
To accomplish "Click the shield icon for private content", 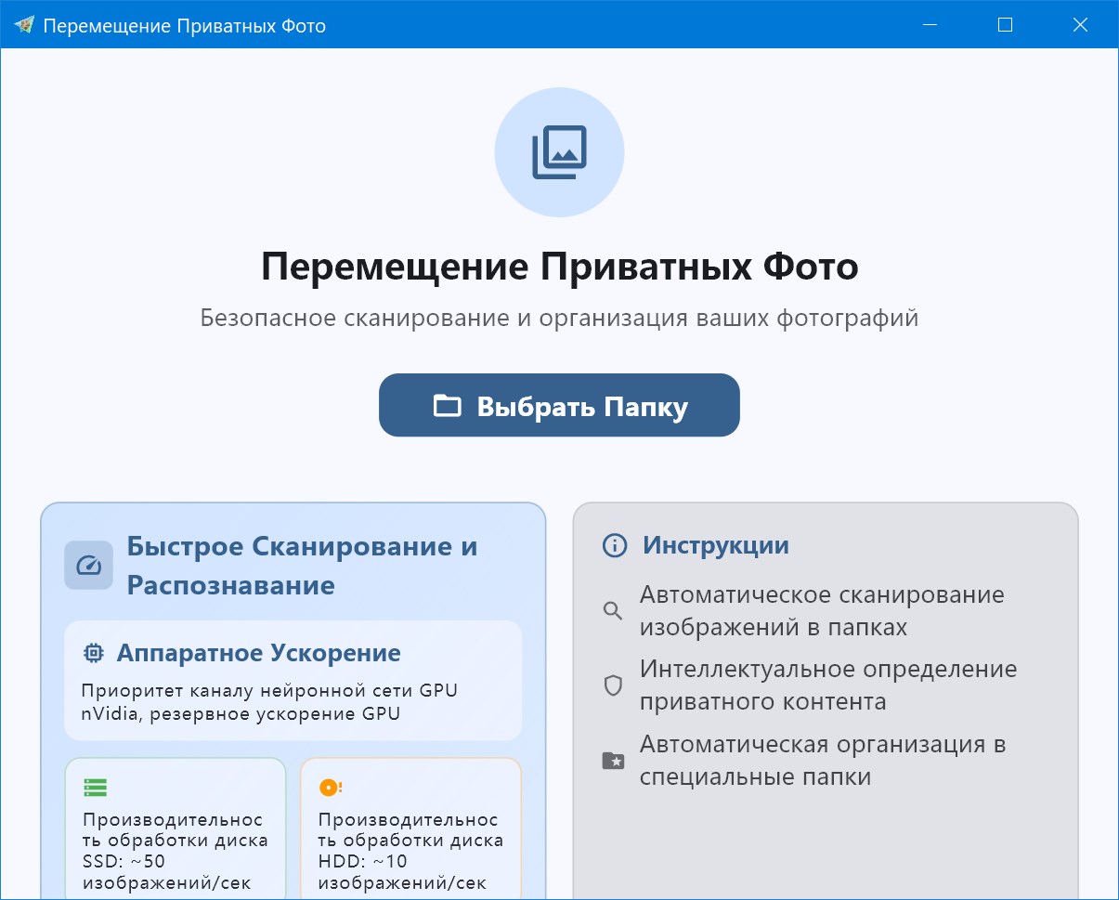I will [613, 686].
